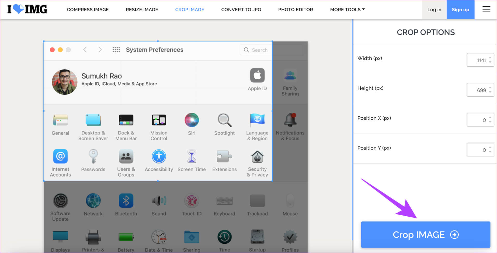
Task: Open Mission Control icon
Action: point(159,120)
